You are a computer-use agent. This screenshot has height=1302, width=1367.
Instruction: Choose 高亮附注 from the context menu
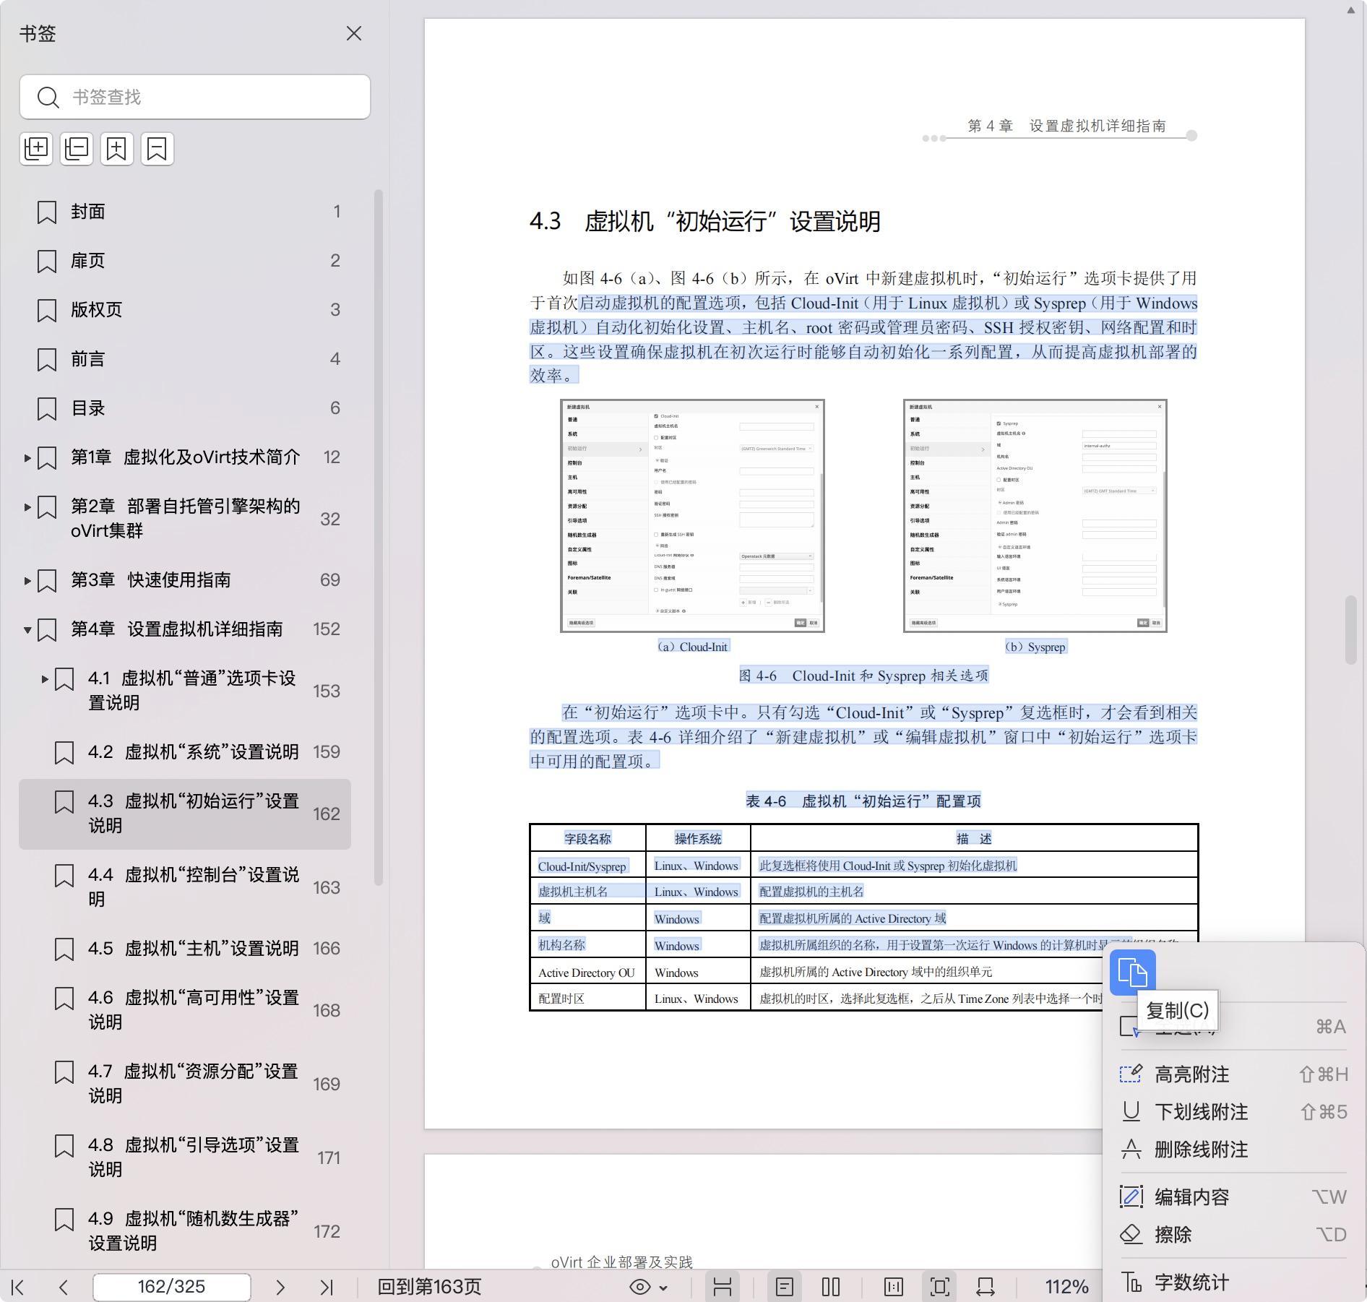pyautogui.click(x=1191, y=1074)
